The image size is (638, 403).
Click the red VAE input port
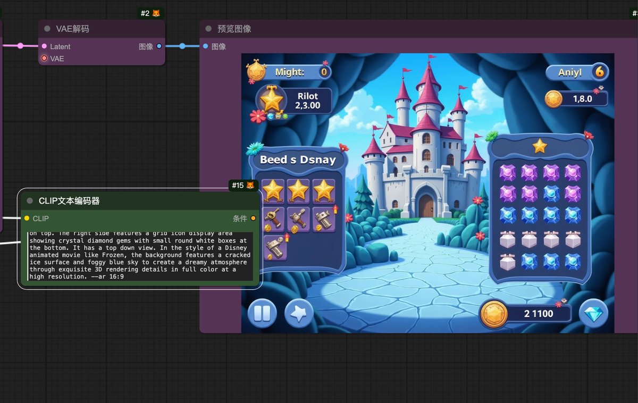pyautogui.click(x=44, y=58)
